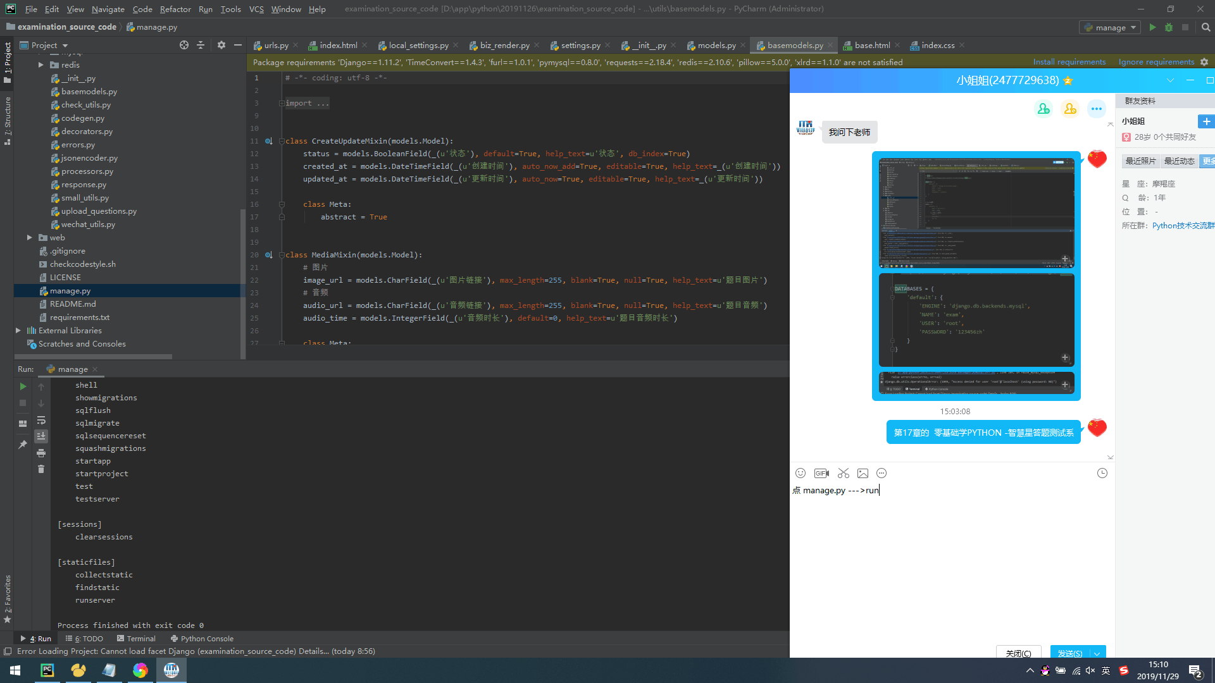Open the notification center in system tray
Screen dimensions: 1215x683
(x=1195, y=671)
